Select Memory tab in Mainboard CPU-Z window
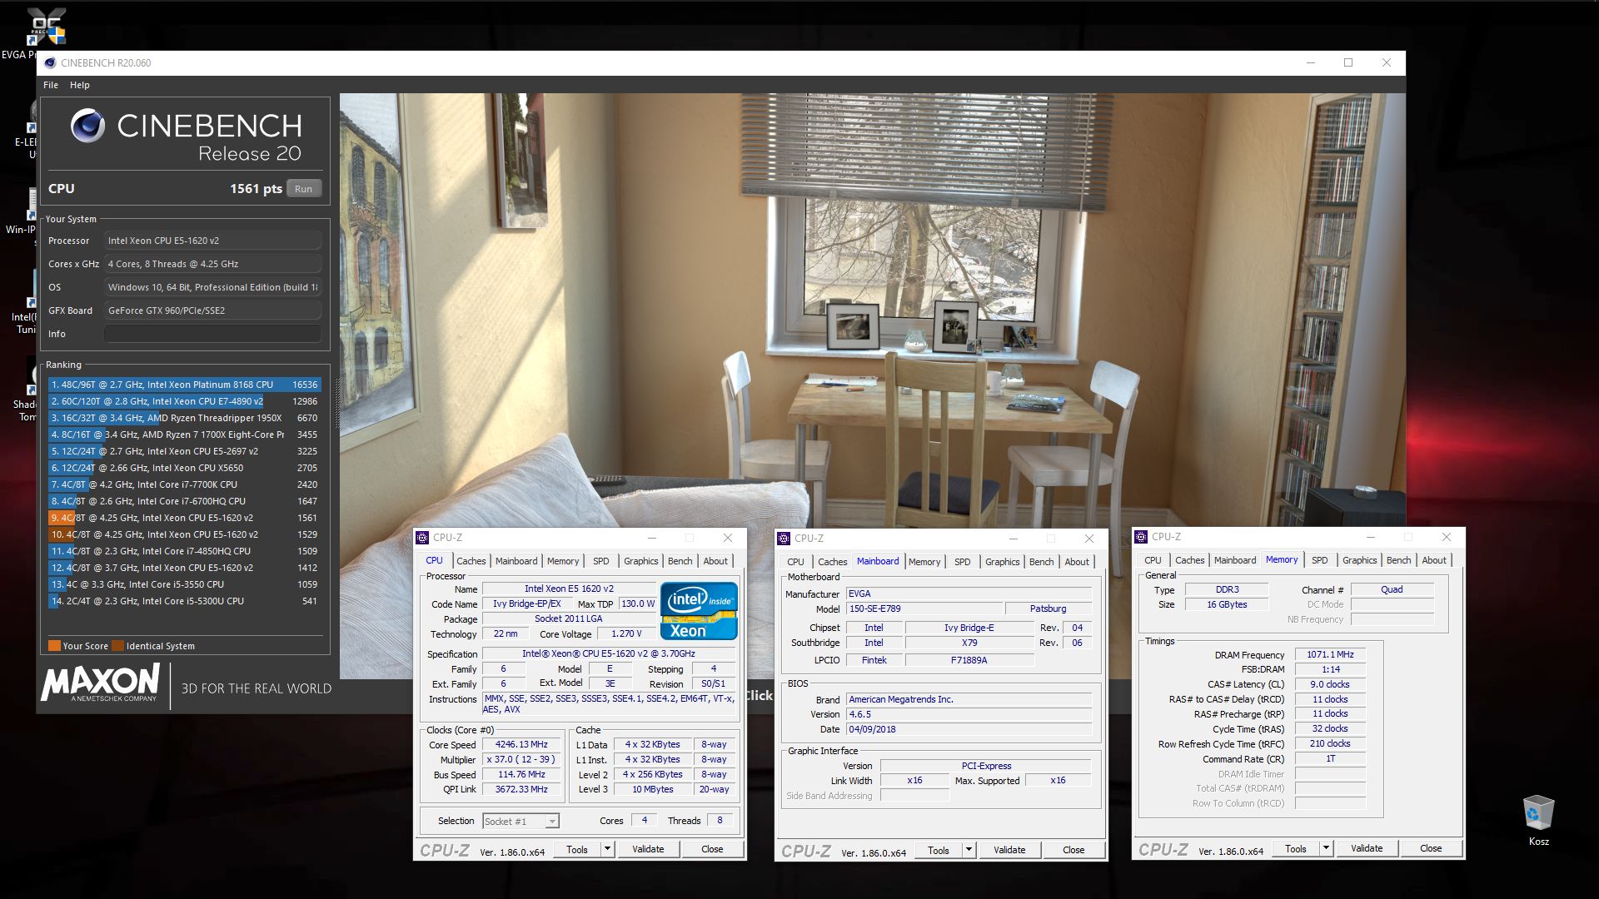The height and width of the screenshot is (899, 1599). click(x=924, y=562)
